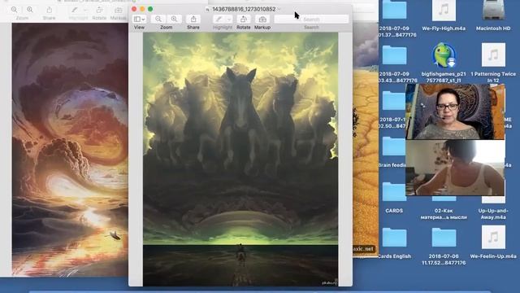Viewport: 520px width, 293px height.
Task: Zoom out in the background left Preview window
Action: point(14,10)
